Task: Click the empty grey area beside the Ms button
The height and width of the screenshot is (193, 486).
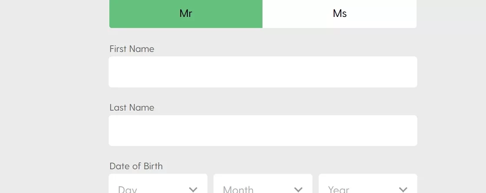Action: pos(451,13)
